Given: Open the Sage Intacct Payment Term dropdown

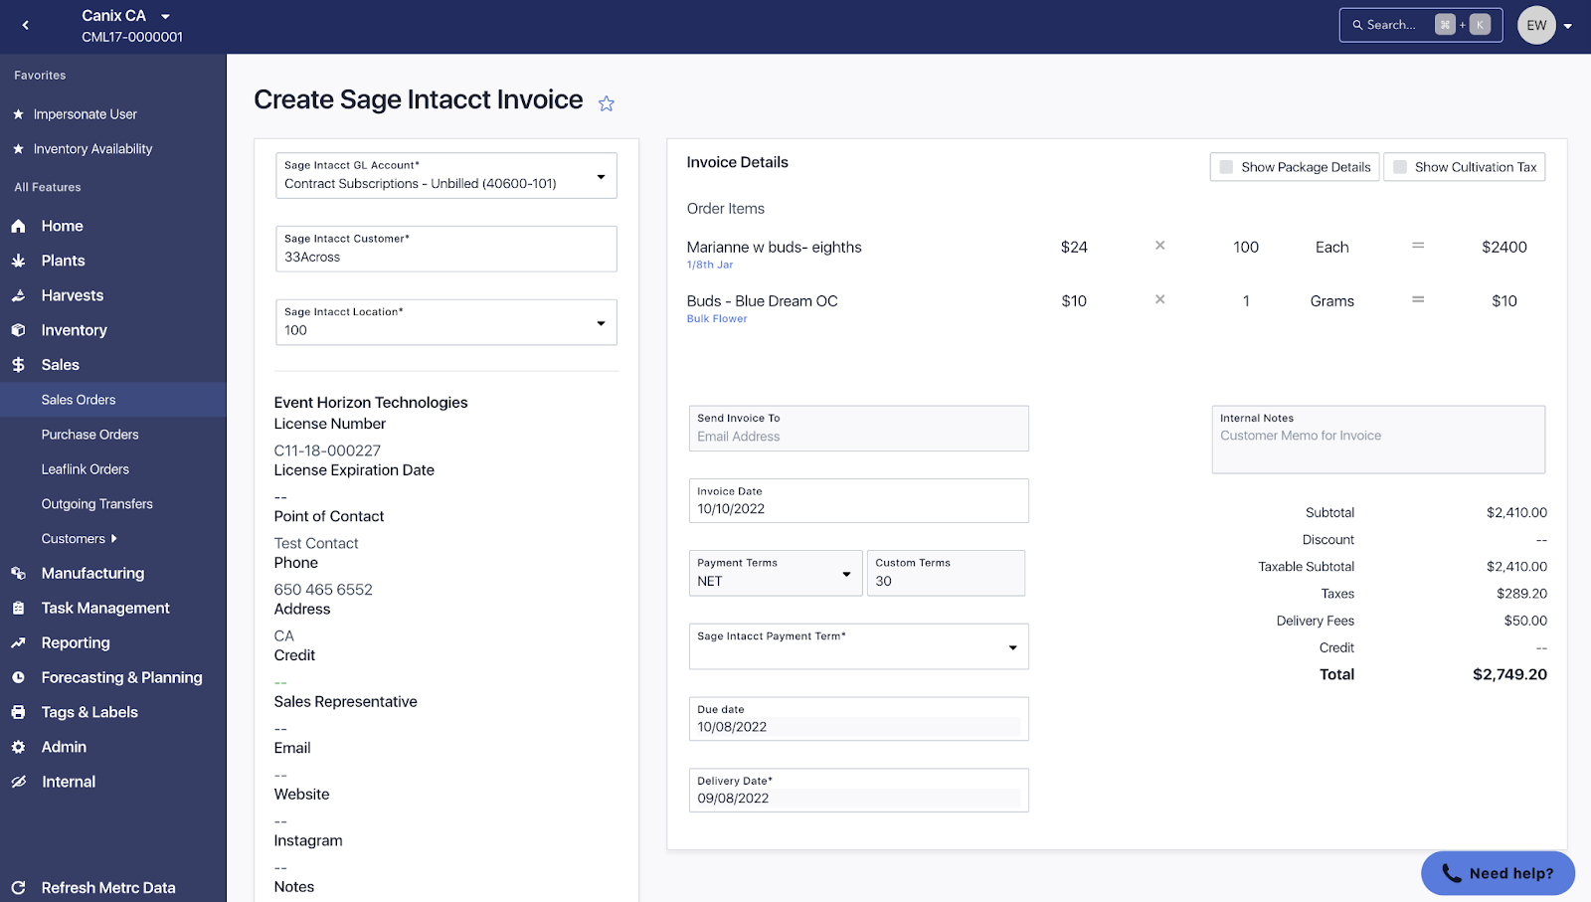Looking at the screenshot, I should click(x=1012, y=647).
